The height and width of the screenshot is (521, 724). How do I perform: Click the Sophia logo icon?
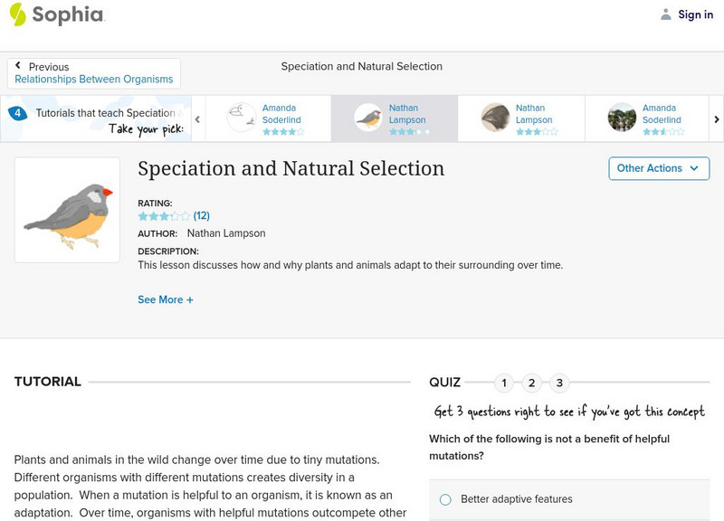click(17, 14)
